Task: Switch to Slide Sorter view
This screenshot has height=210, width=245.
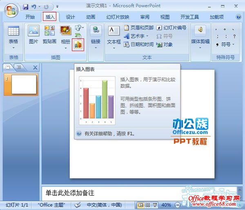Action: [x=148, y=205]
